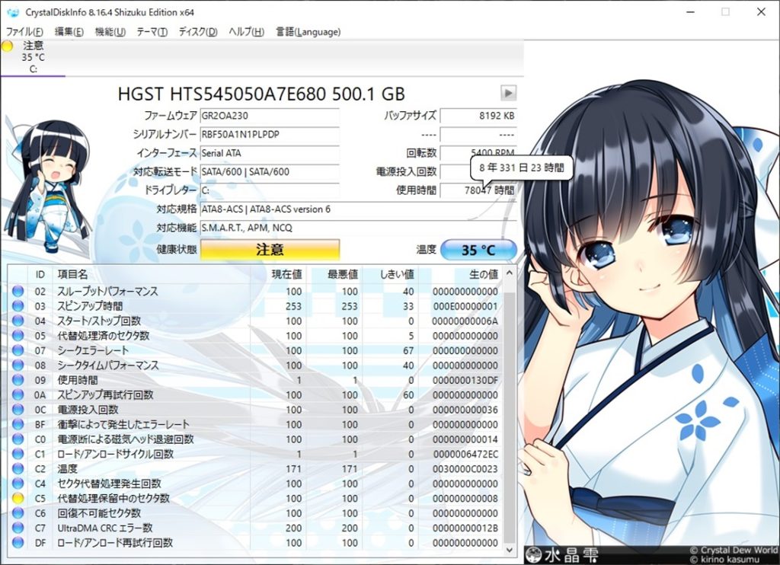
Task: Click the next disk arrow button
Action: click(x=508, y=92)
